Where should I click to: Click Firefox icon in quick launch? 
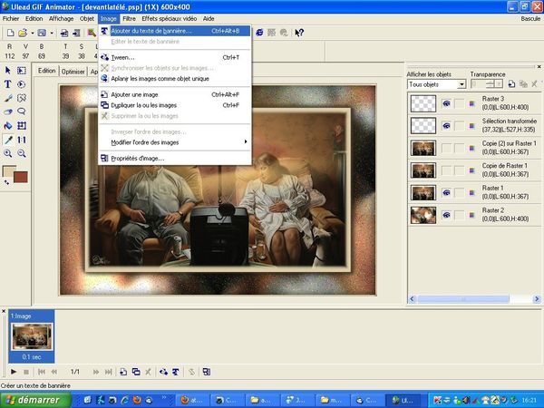137,400
